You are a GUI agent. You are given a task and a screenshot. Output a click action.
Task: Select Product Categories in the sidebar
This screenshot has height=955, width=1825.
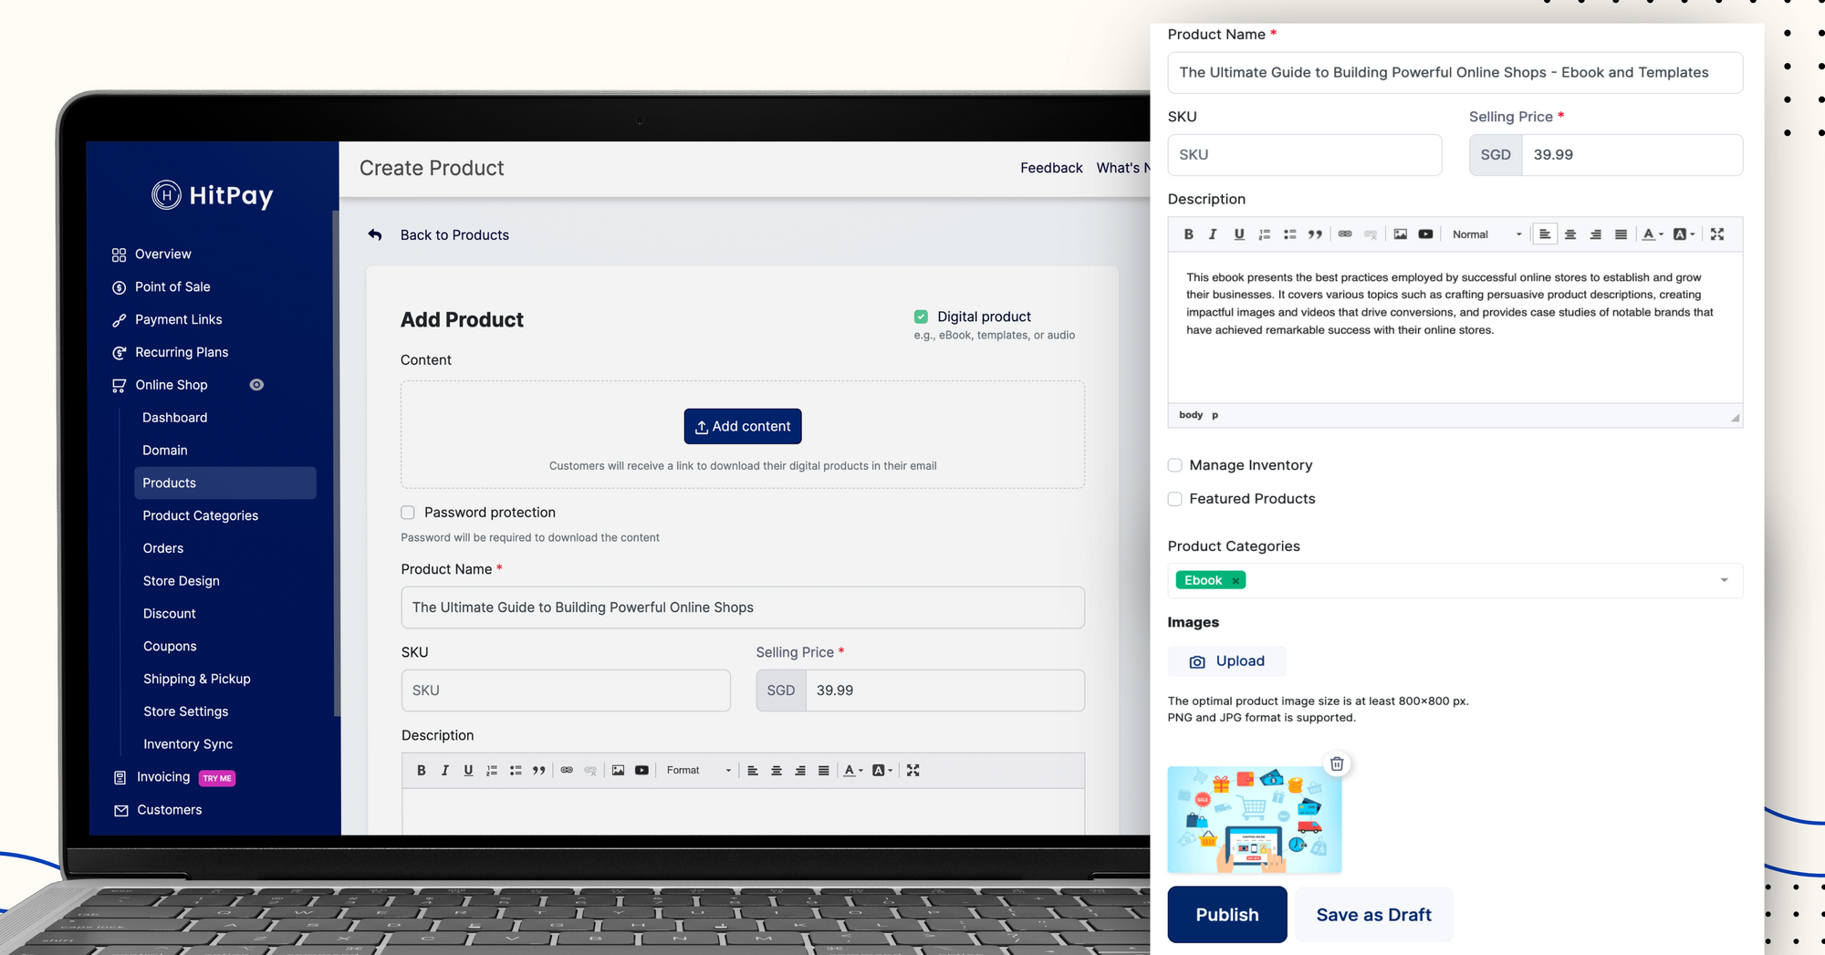[201, 516]
